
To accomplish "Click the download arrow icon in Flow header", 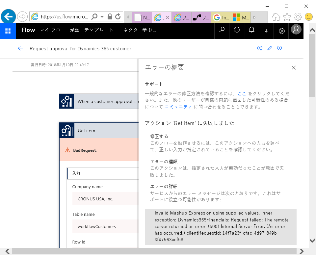I will pyautogui.click(x=266, y=31).
